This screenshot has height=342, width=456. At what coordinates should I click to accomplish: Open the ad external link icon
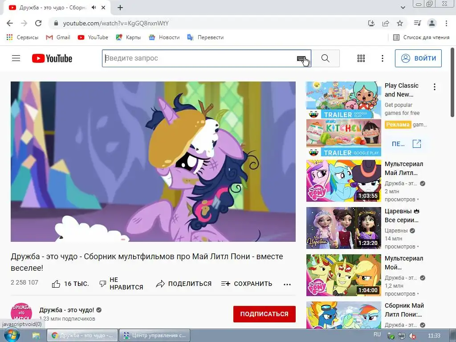click(x=417, y=144)
